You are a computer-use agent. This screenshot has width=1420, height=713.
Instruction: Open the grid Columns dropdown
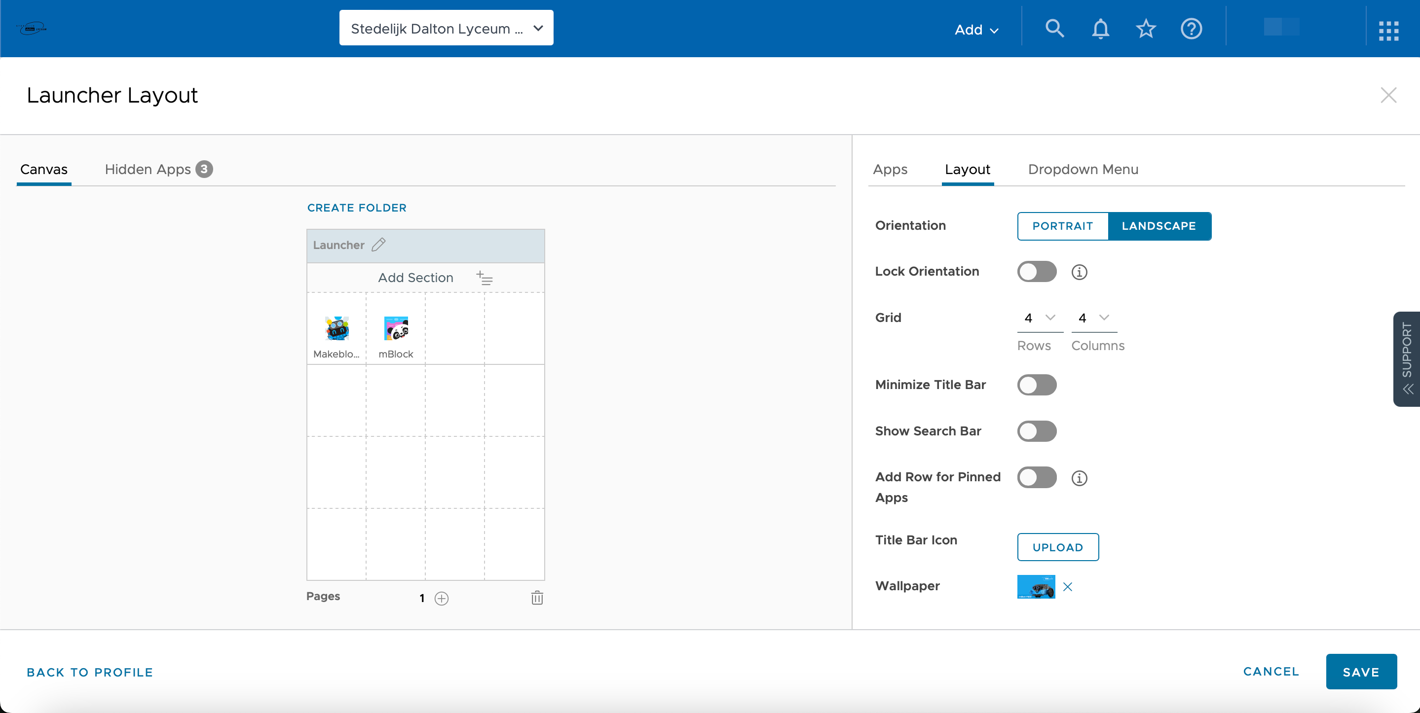(x=1094, y=318)
